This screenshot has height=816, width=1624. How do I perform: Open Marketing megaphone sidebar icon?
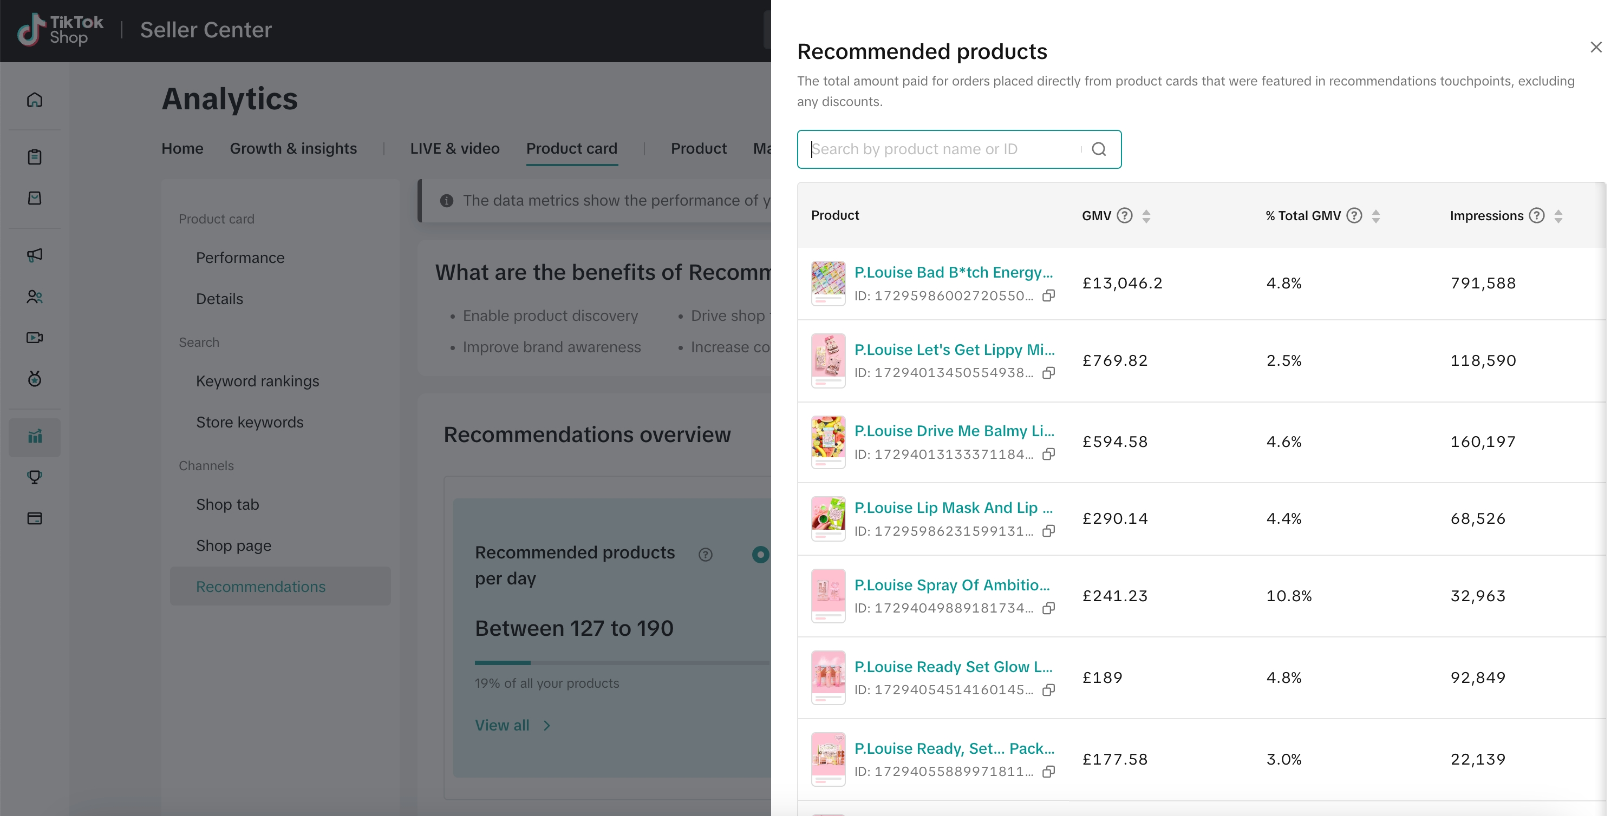pos(35,254)
